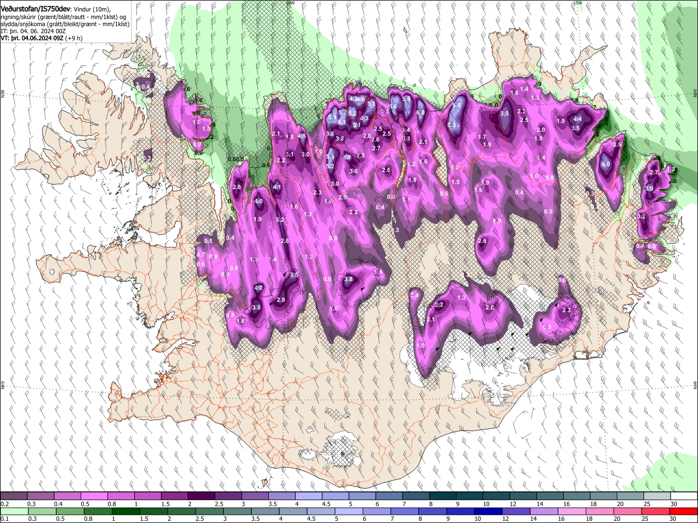698x523 pixels.
Task: Click the bright pink swatch between 0.5 and 0.8, top row
Action: pos(94,496)
